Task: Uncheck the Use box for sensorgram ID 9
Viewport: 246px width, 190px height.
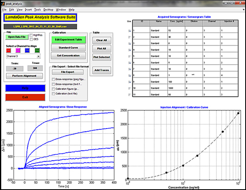Action: [130, 82]
